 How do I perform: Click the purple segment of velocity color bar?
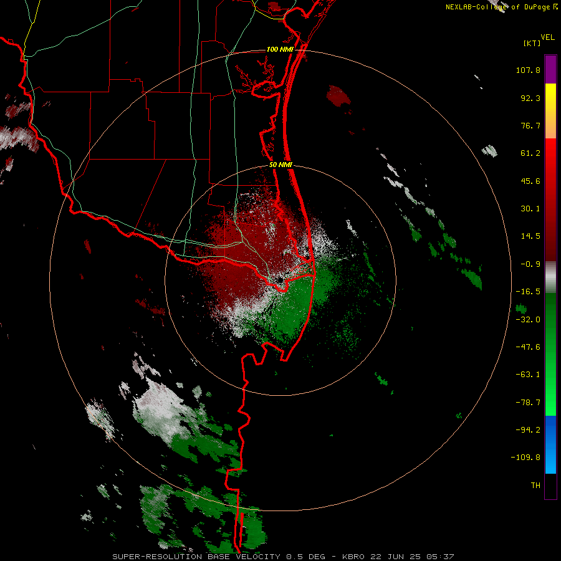point(550,69)
